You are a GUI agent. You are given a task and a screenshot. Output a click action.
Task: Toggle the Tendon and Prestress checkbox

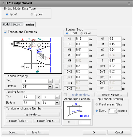click(x=5, y=32)
